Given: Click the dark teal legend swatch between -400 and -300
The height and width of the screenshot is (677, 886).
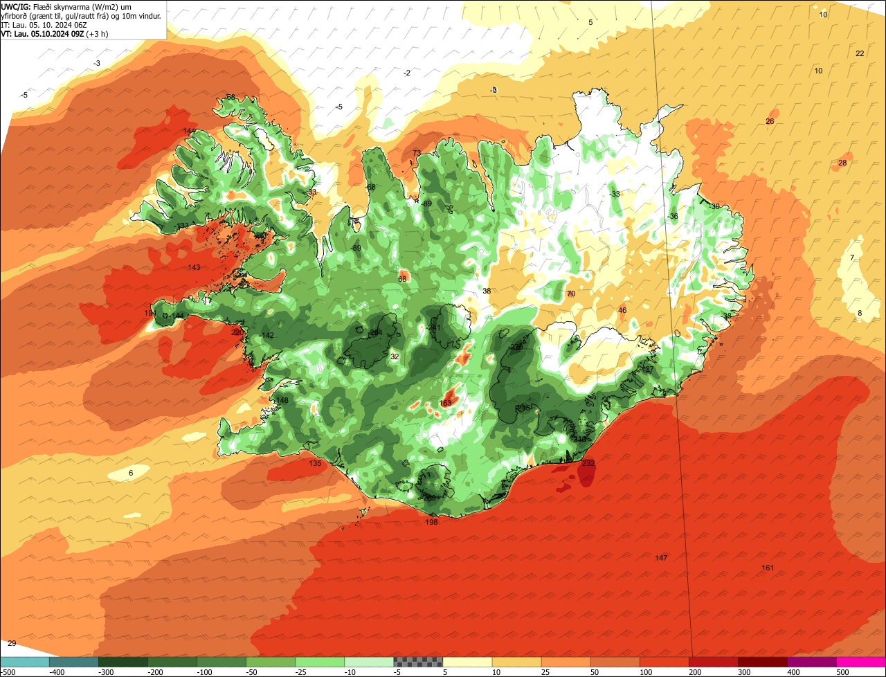Looking at the screenshot, I should (x=74, y=662).
